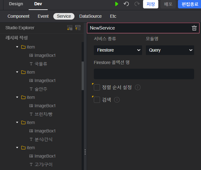The image size is (201, 170).
Task: Show info for 정렬 순서 설정
Action: click(x=138, y=87)
